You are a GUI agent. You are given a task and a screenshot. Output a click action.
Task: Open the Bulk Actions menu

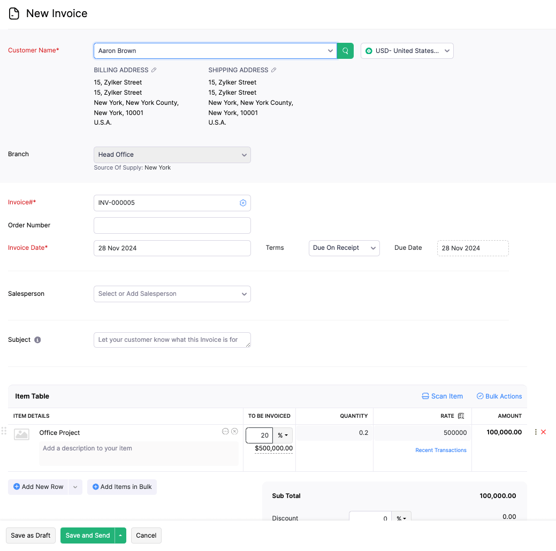tap(499, 396)
